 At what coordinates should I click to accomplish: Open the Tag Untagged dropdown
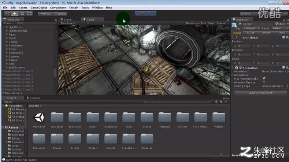tap(251, 28)
